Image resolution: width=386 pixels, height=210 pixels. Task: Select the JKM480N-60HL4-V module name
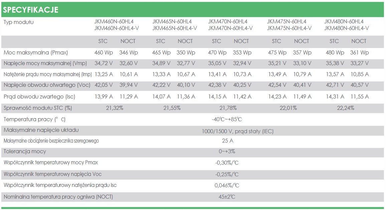pos(346,28)
